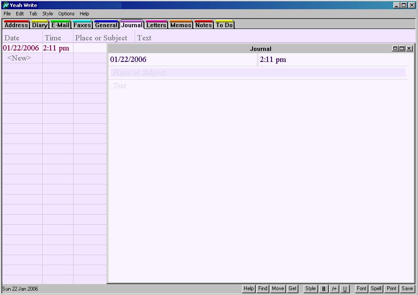Click the Place or Subject field
This screenshot has width=418, height=295.
pyautogui.click(x=257, y=73)
